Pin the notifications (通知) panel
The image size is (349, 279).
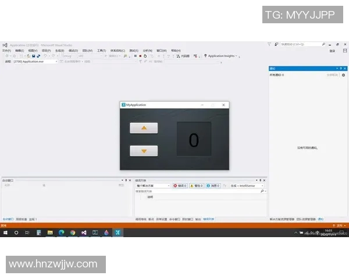pos(341,69)
